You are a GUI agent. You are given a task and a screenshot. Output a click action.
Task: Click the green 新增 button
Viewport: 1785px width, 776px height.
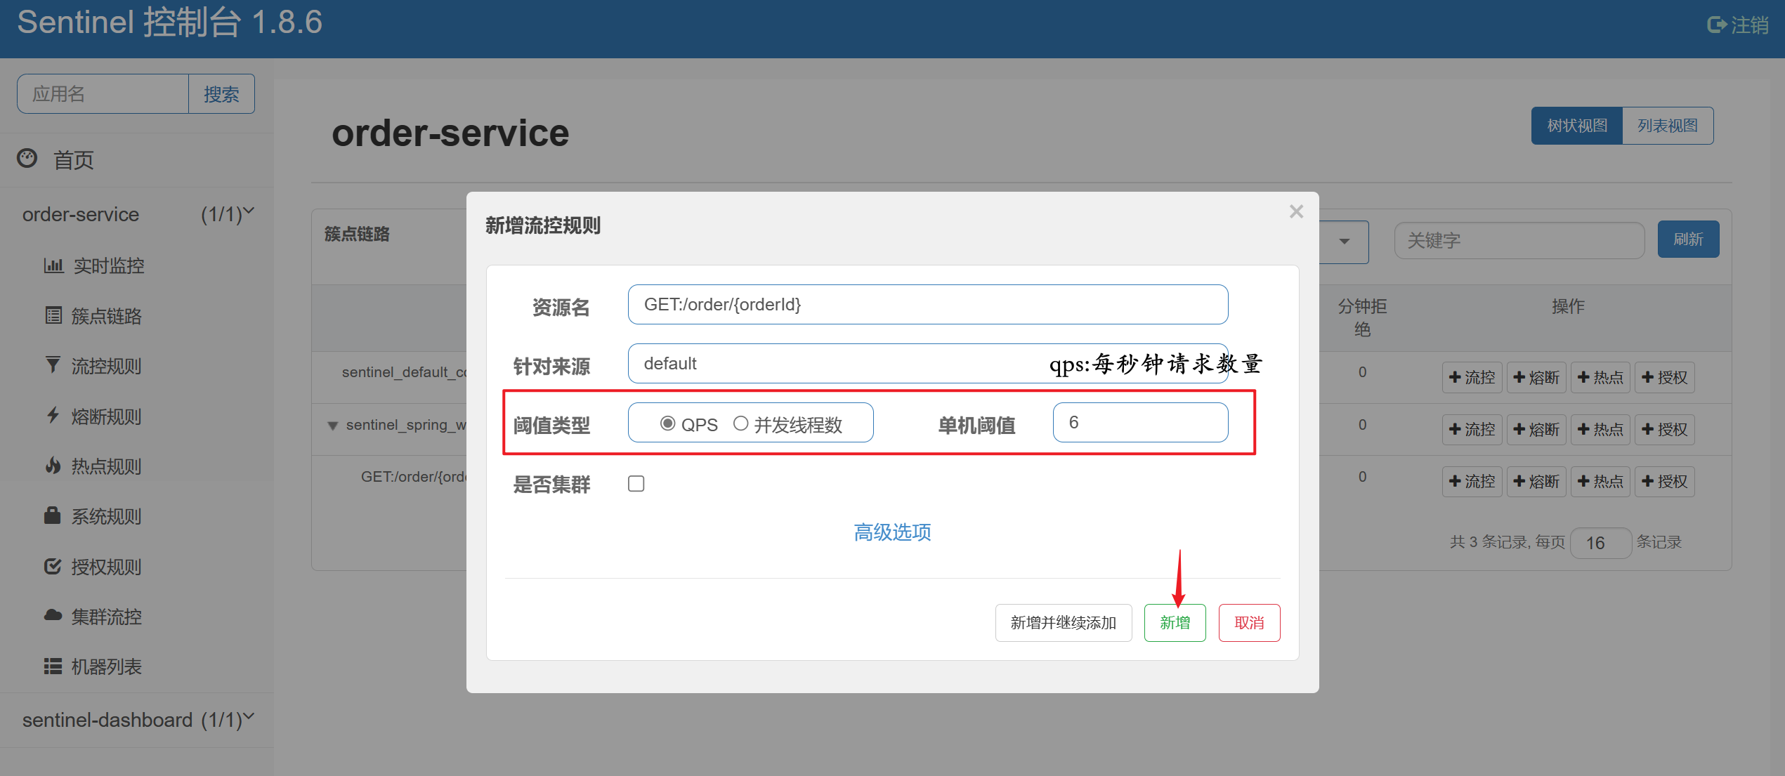pyautogui.click(x=1175, y=623)
